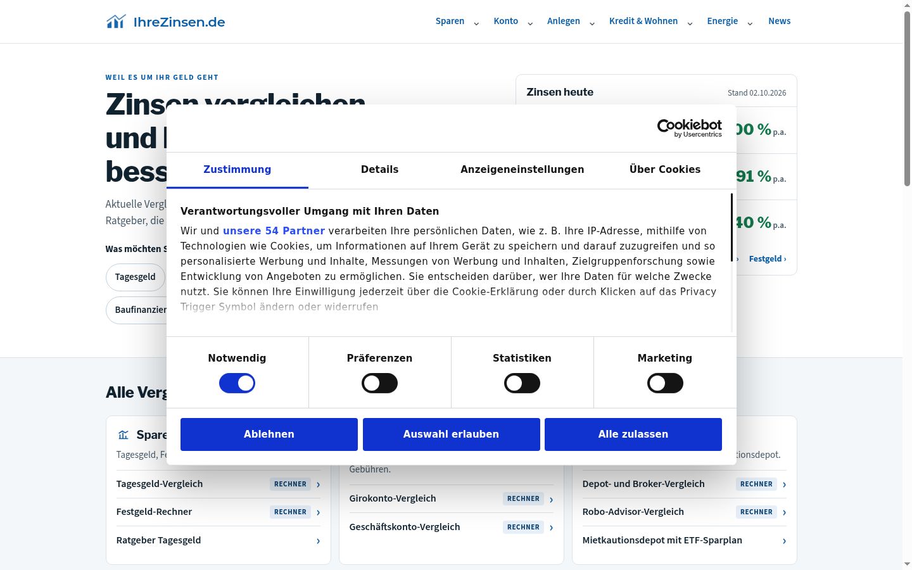The height and width of the screenshot is (570, 912).
Task: Click the Auswahl erlauben button
Action: coord(451,434)
